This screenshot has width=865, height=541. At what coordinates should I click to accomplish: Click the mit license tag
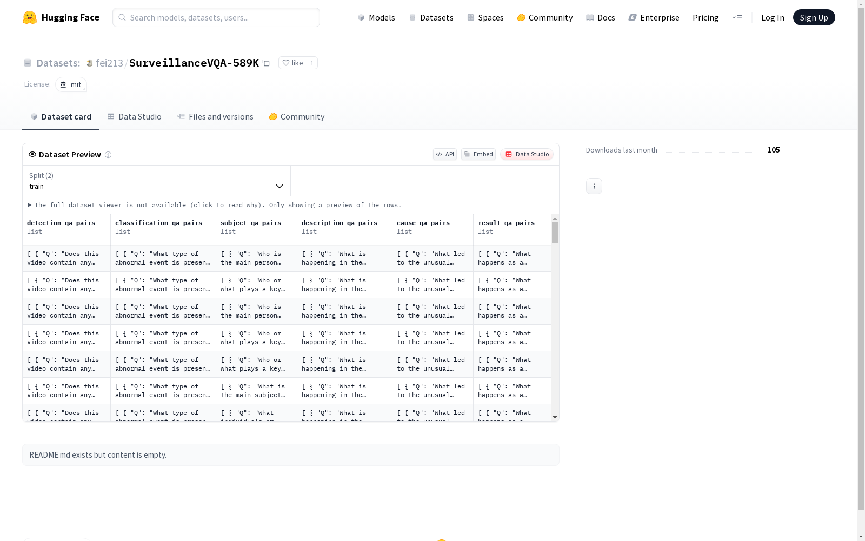point(71,84)
